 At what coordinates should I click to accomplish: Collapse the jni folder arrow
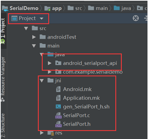click(42, 81)
